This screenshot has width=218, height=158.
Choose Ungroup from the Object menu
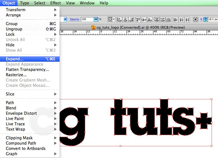(30, 29)
